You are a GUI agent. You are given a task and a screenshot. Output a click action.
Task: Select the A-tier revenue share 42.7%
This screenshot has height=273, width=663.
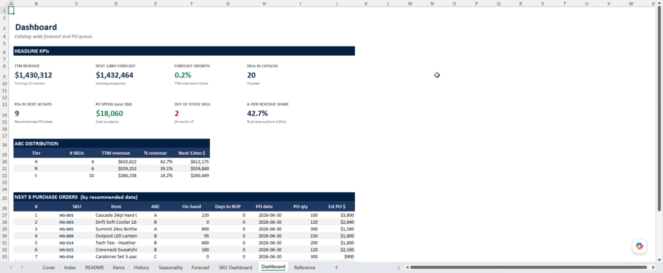[x=257, y=113]
